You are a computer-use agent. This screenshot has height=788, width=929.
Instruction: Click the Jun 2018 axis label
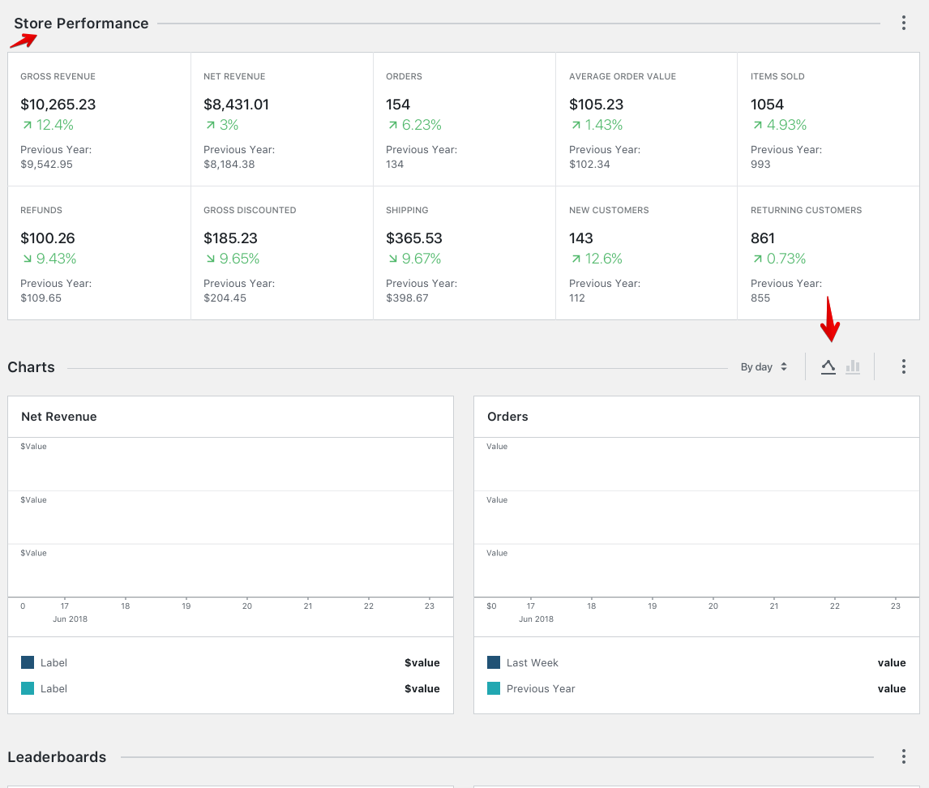pyautogui.click(x=71, y=619)
